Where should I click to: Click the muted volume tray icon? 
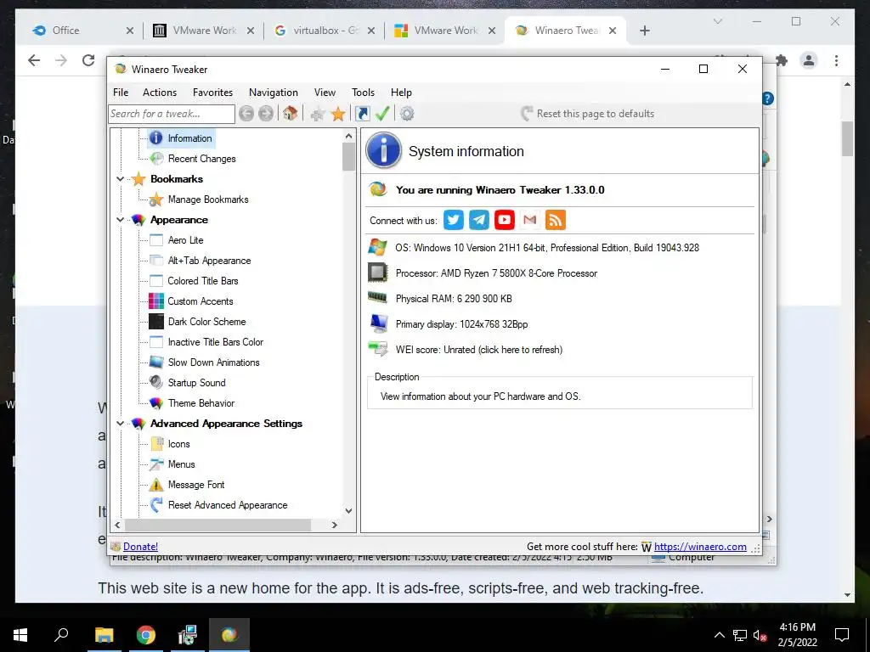[760, 635]
